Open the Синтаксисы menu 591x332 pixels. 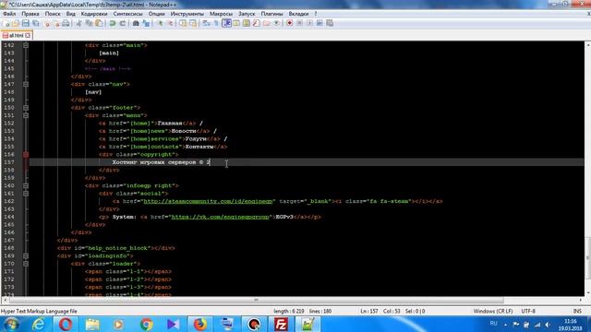coord(127,14)
